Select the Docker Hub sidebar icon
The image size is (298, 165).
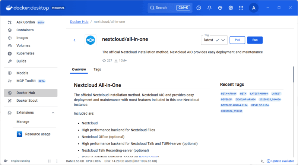point(10,93)
